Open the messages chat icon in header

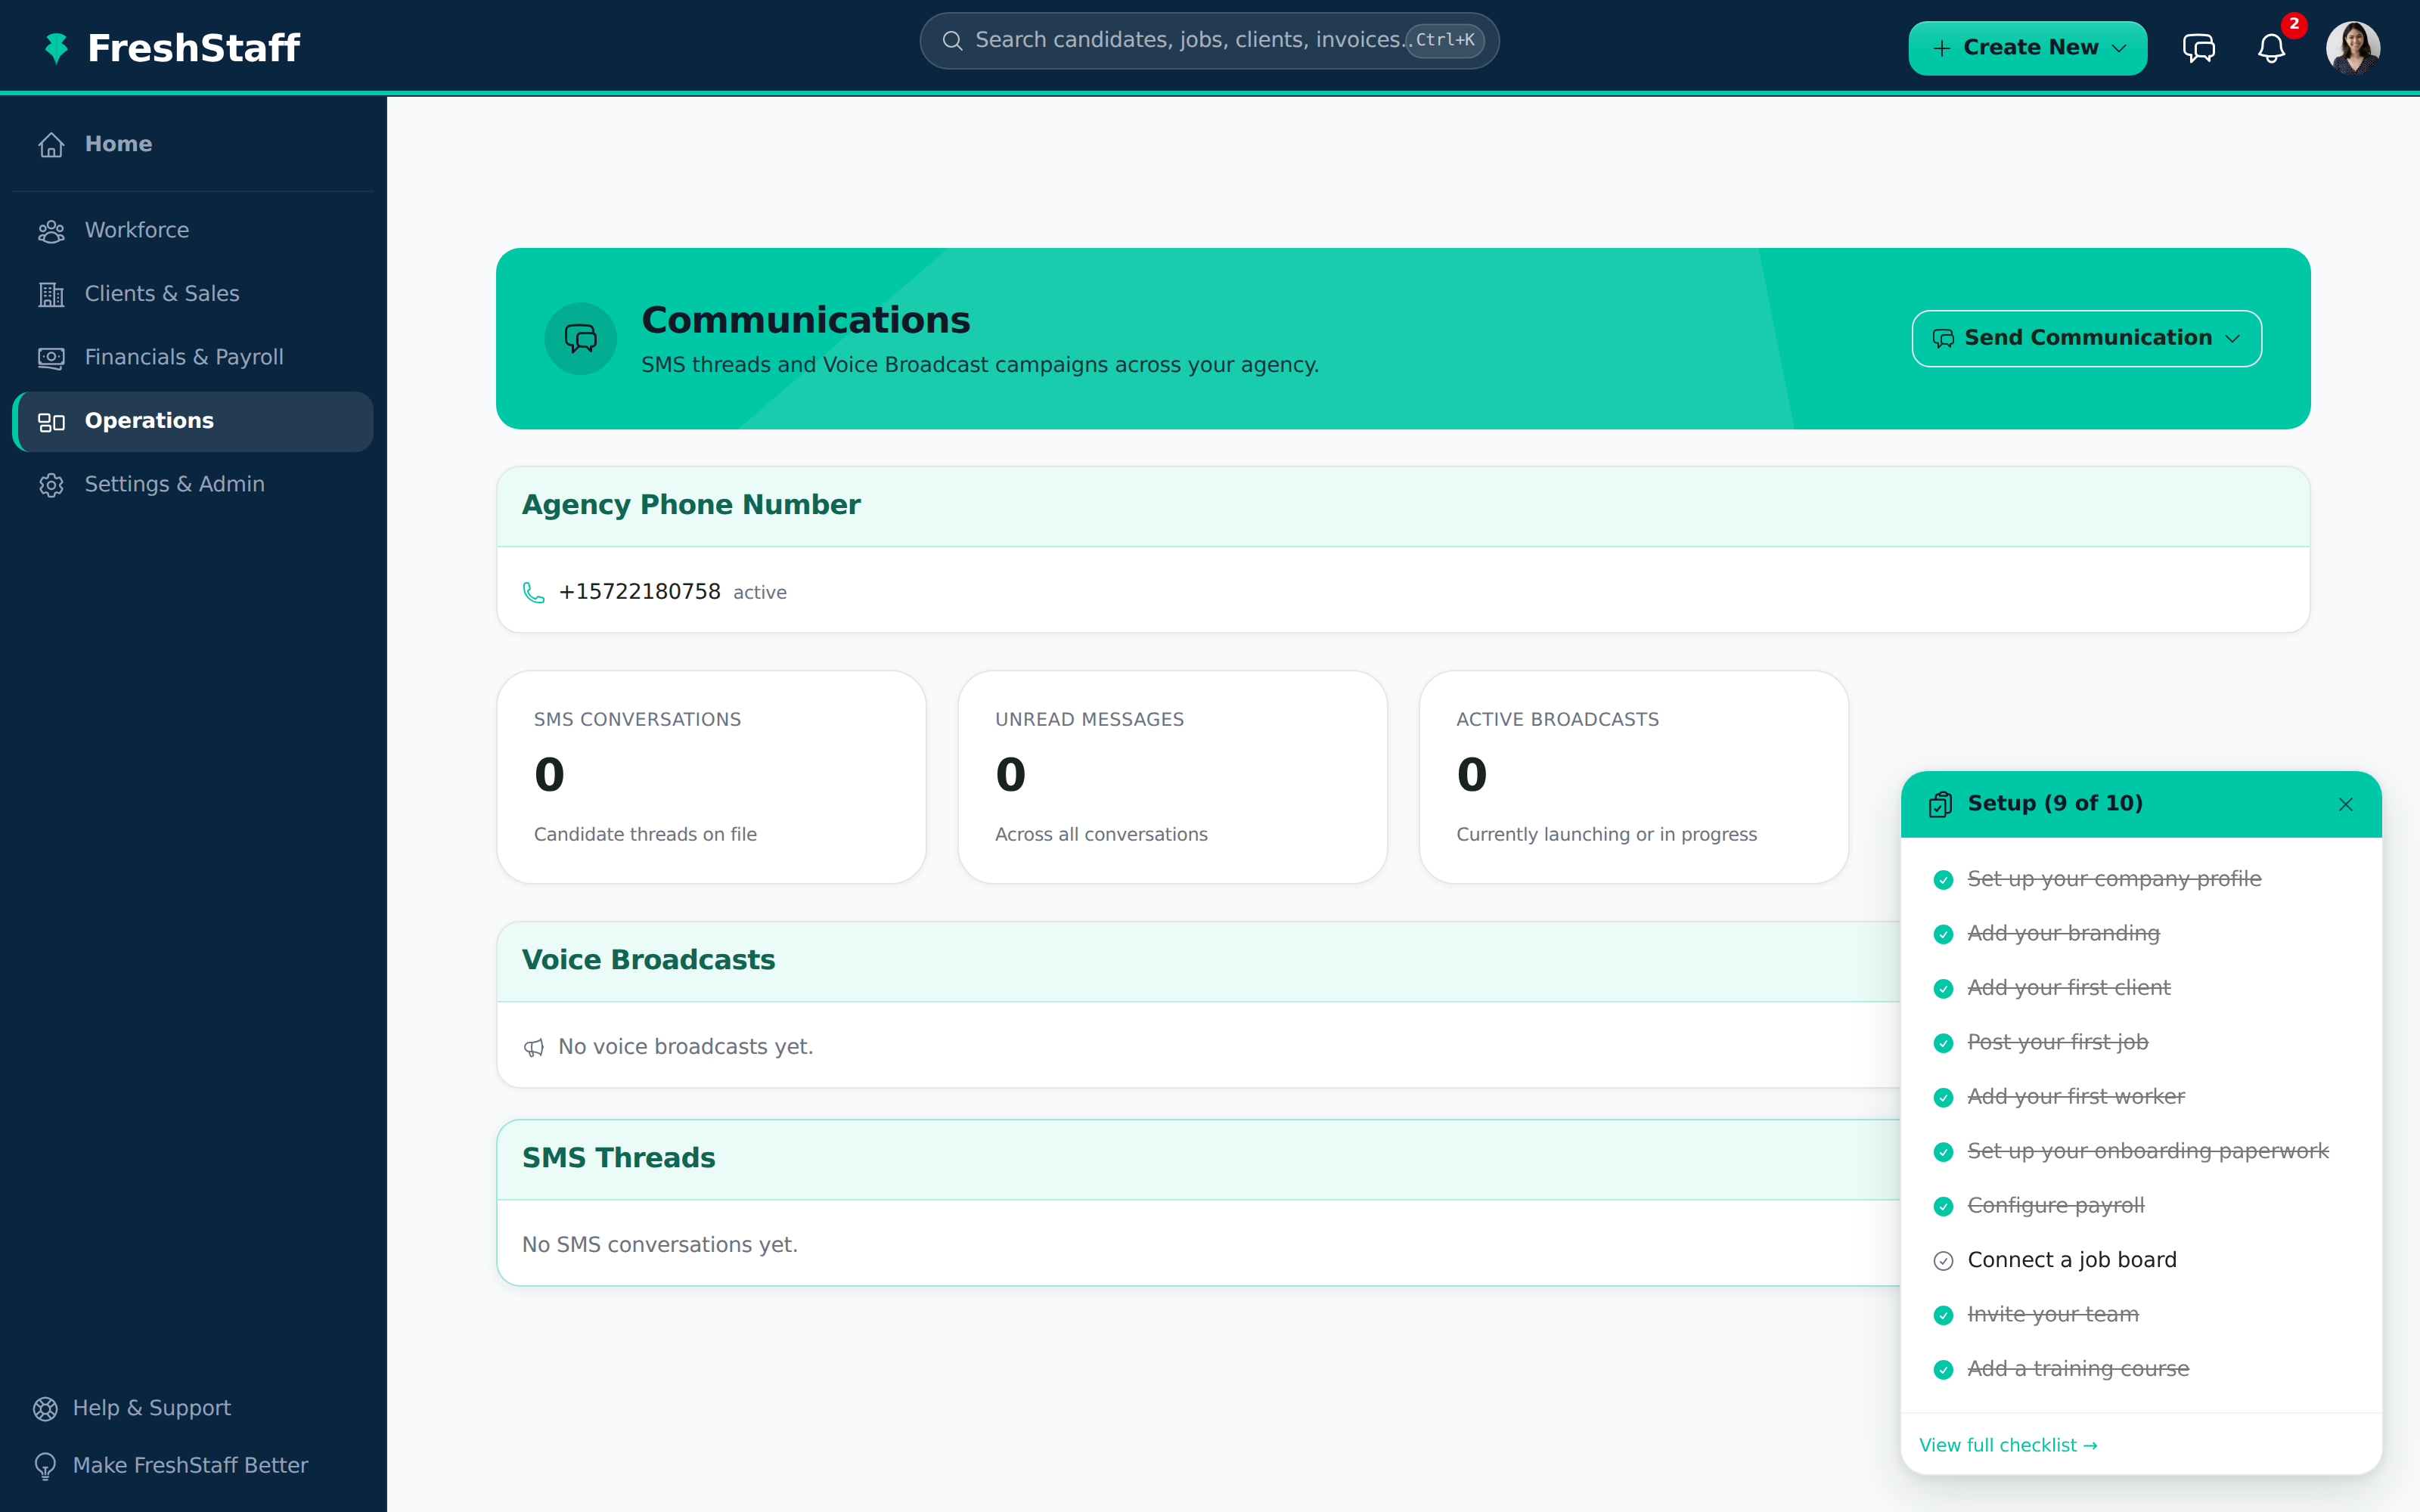(2198, 48)
